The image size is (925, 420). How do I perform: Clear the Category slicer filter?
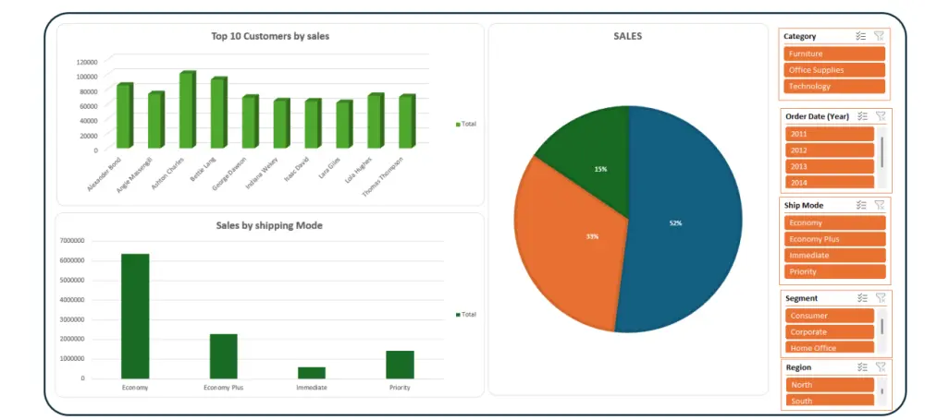[x=879, y=36]
